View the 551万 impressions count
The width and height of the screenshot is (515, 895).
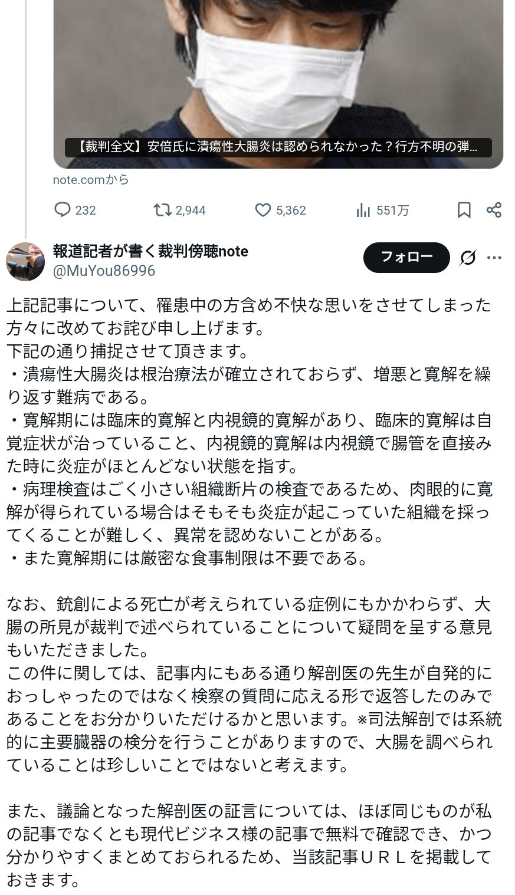tap(392, 210)
